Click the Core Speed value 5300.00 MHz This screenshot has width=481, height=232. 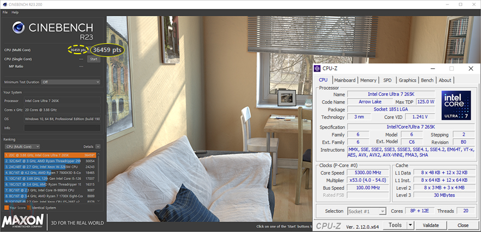pos(368,173)
